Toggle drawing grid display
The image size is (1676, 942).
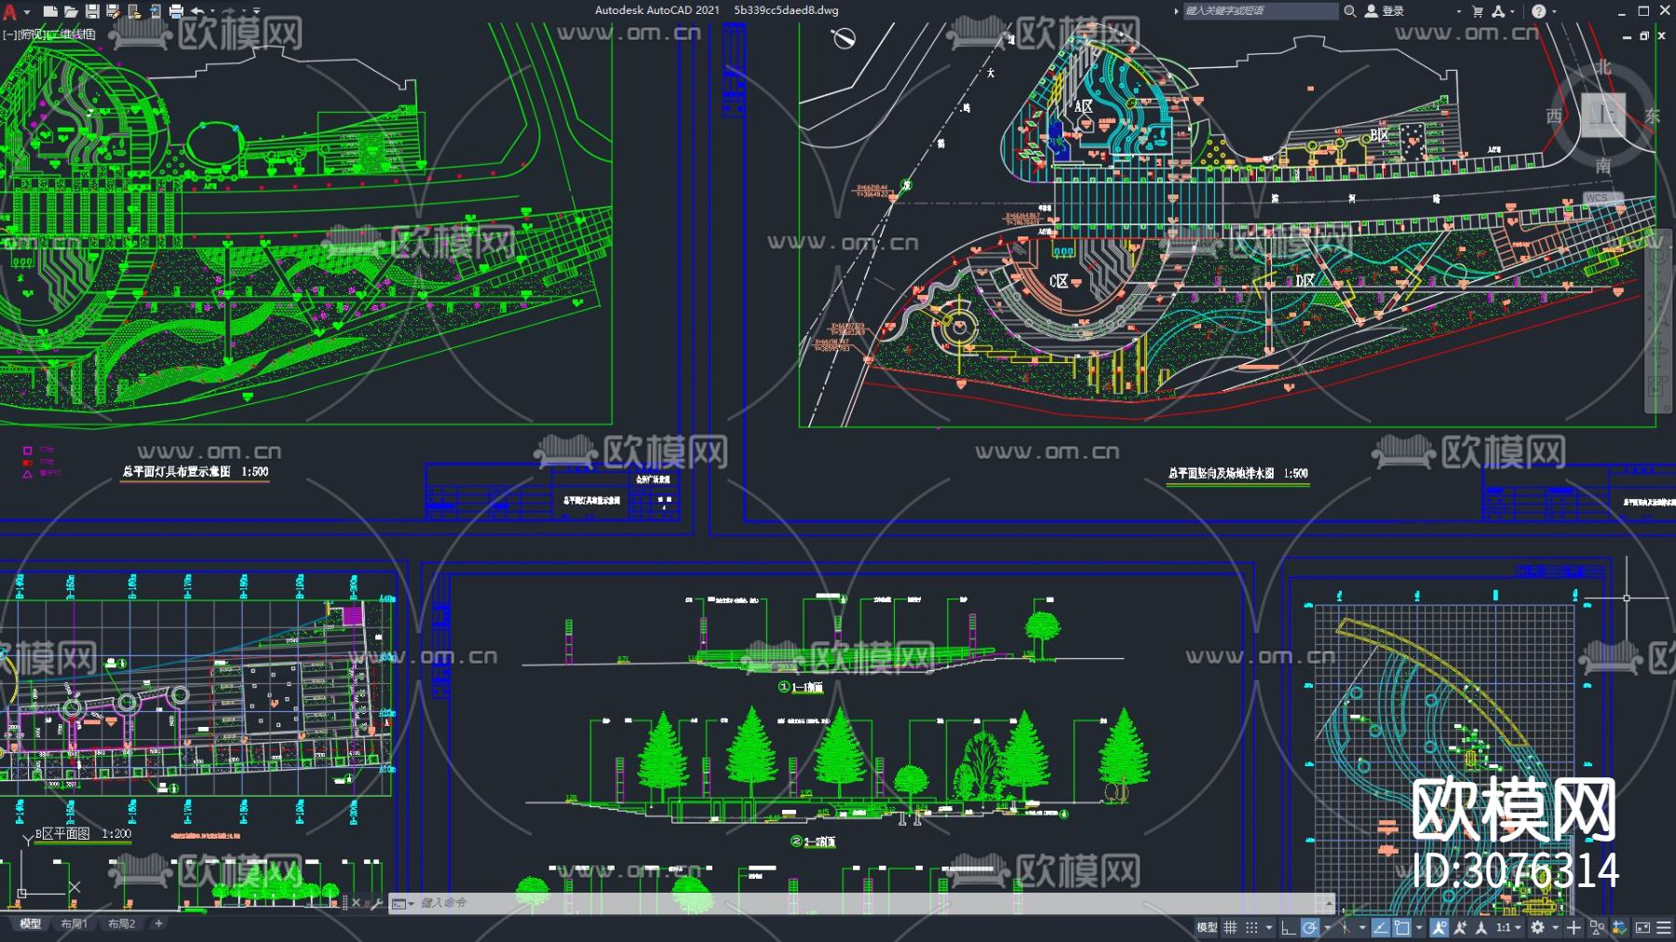point(1230,927)
